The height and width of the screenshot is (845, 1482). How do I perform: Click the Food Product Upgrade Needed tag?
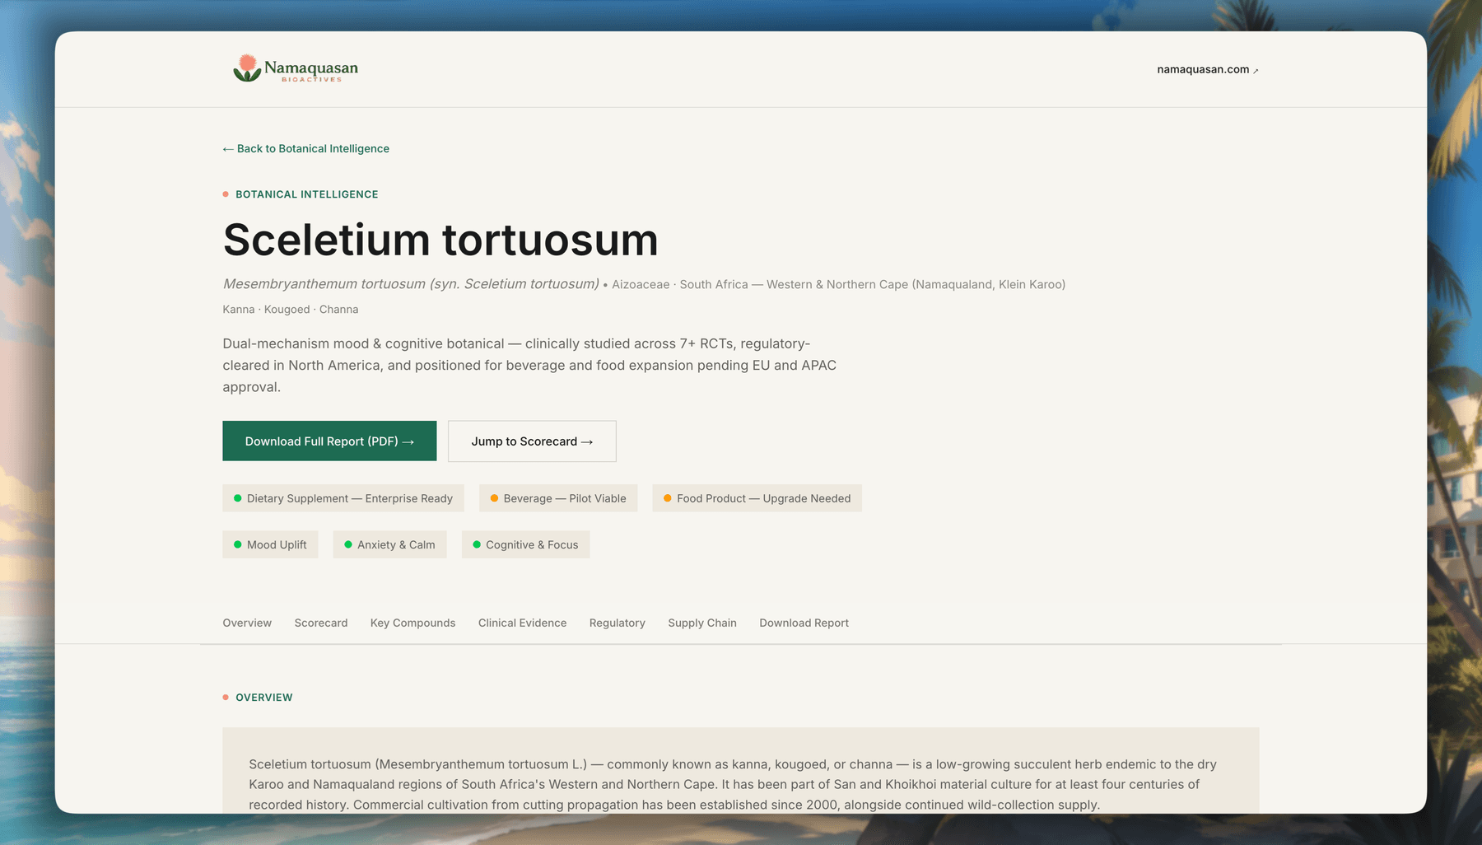pyautogui.click(x=757, y=498)
